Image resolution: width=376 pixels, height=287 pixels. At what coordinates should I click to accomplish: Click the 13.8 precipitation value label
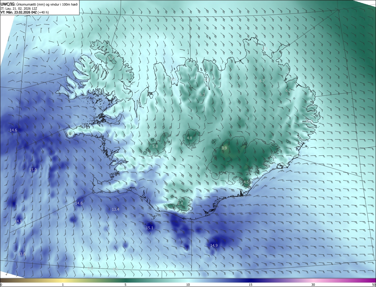pos(22,254)
